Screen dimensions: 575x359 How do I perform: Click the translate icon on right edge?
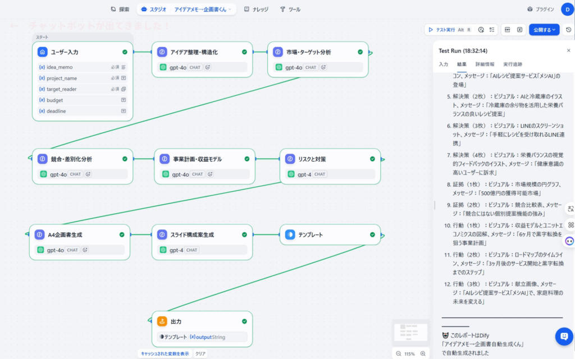pos(571,209)
